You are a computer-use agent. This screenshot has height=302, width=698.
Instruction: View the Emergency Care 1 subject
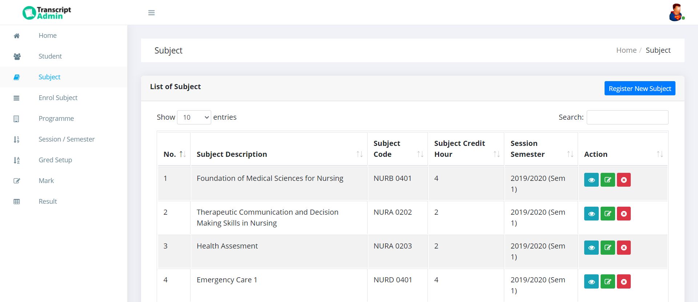point(591,282)
